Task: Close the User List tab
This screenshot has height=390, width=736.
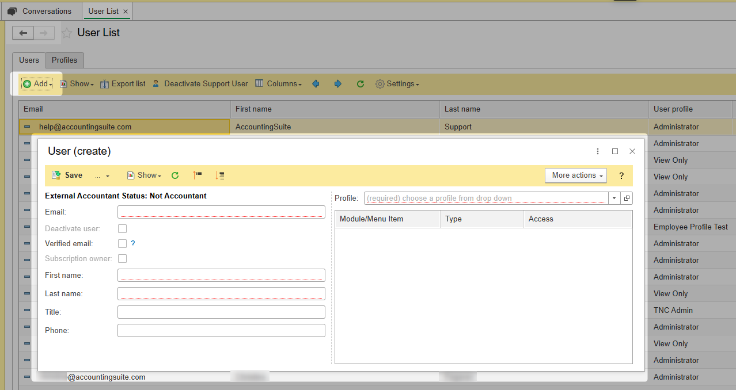Action: pyautogui.click(x=126, y=12)
